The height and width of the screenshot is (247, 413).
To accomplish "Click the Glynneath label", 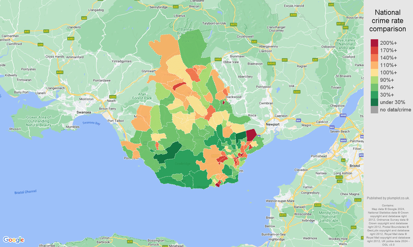I will 148,71.
